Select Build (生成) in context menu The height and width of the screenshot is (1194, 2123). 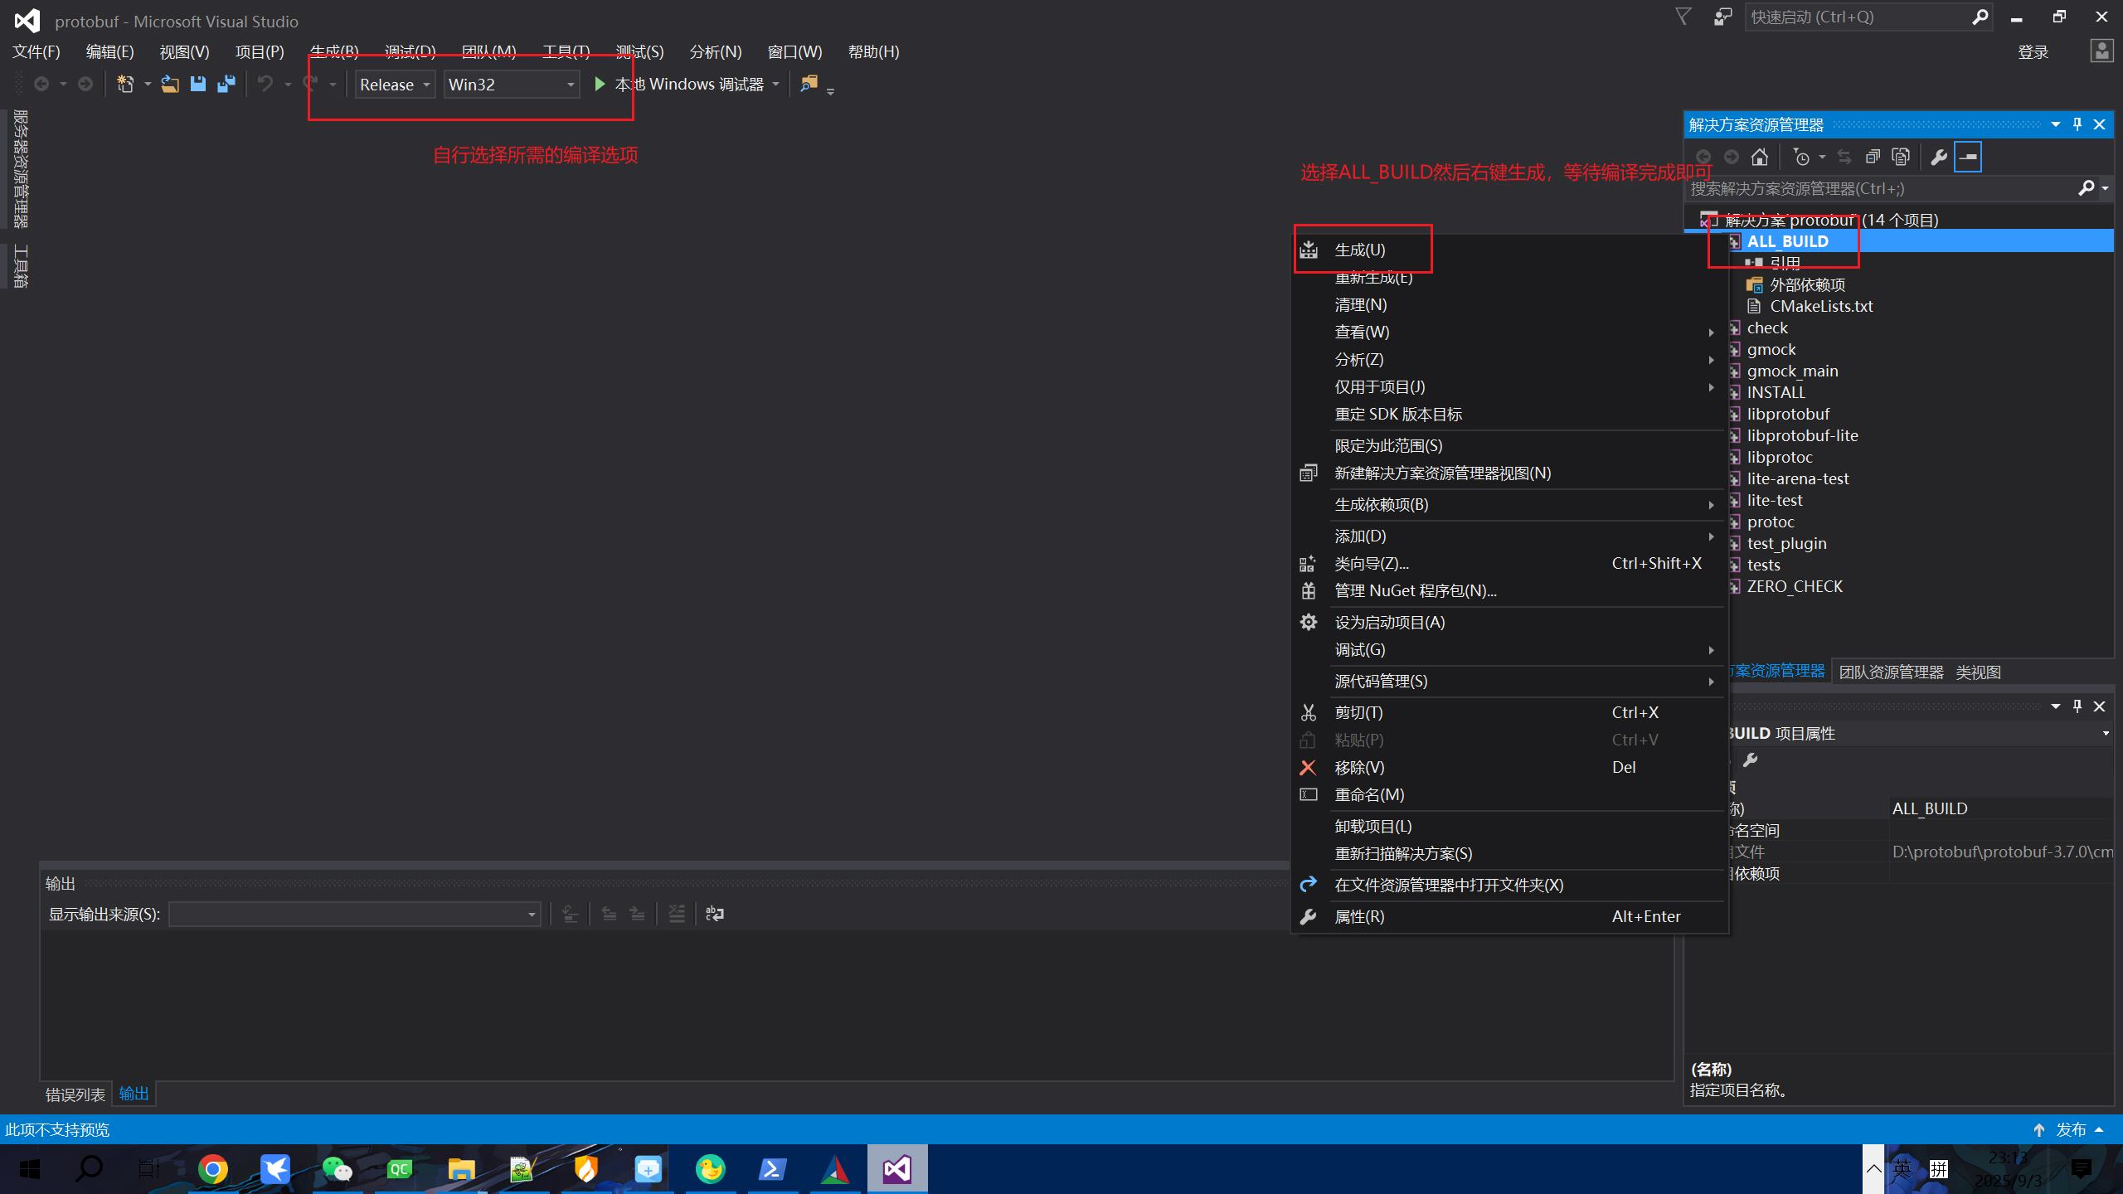(1509, 250)
